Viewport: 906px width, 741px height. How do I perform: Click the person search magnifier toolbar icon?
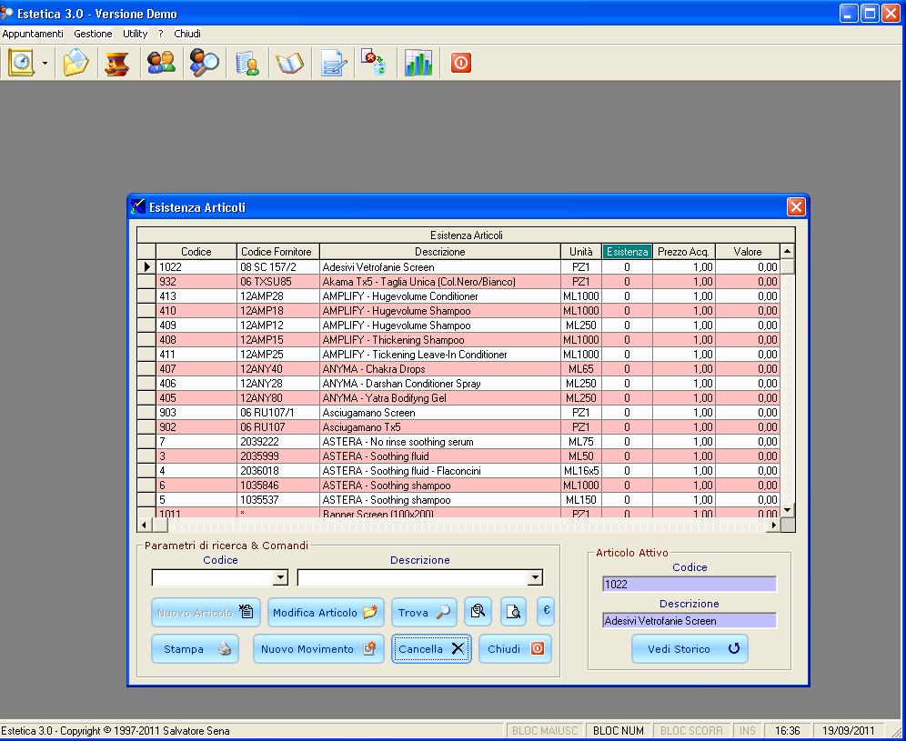point(204,63)
